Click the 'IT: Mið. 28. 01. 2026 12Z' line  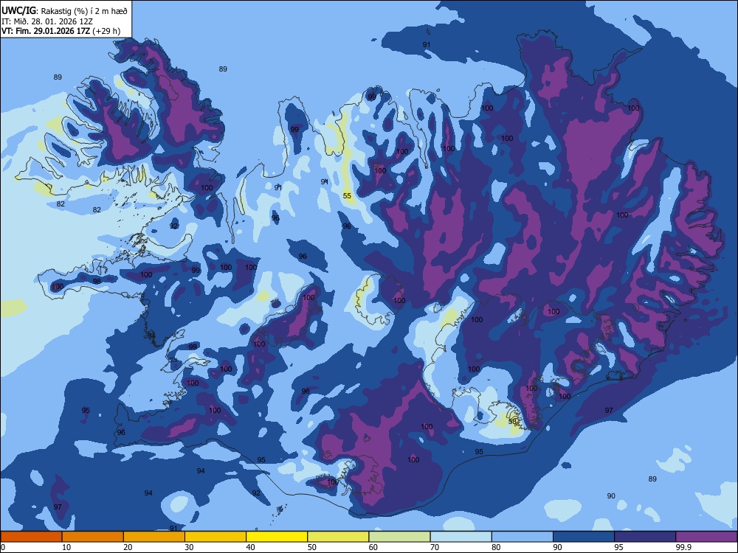click(47, 21)
